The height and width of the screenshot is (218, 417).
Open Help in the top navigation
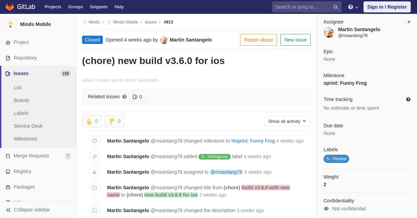[x=119, y=7]
